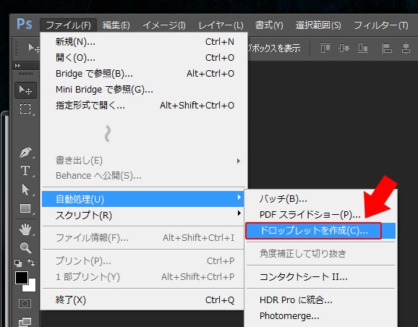Choose Bridge で参照(B)... entry
Viewport: 418px width, 327px height.
(144, 73)
